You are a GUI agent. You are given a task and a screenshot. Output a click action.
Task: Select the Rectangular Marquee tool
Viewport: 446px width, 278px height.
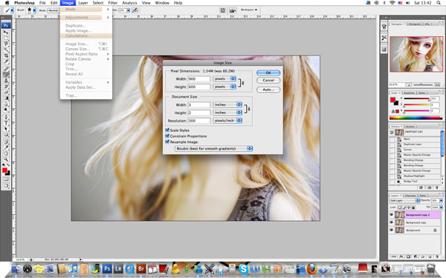click(6, 38)
